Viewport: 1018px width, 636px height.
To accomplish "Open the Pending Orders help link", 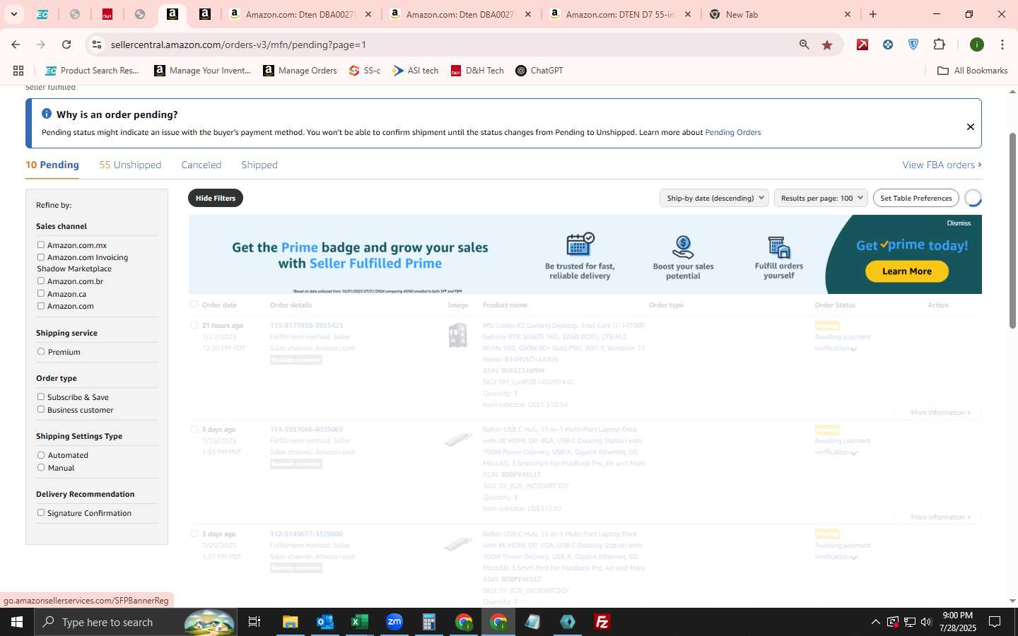I will pyautogui.click(x=733, y=132).
